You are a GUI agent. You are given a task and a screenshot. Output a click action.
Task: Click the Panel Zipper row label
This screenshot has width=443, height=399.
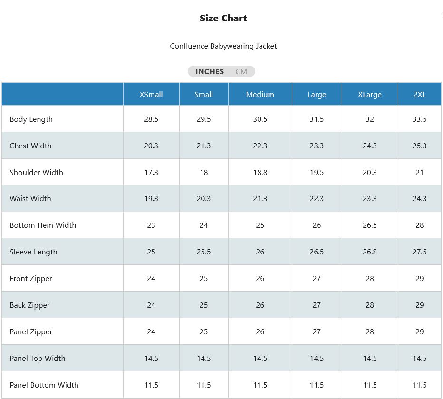click(30, 331)
